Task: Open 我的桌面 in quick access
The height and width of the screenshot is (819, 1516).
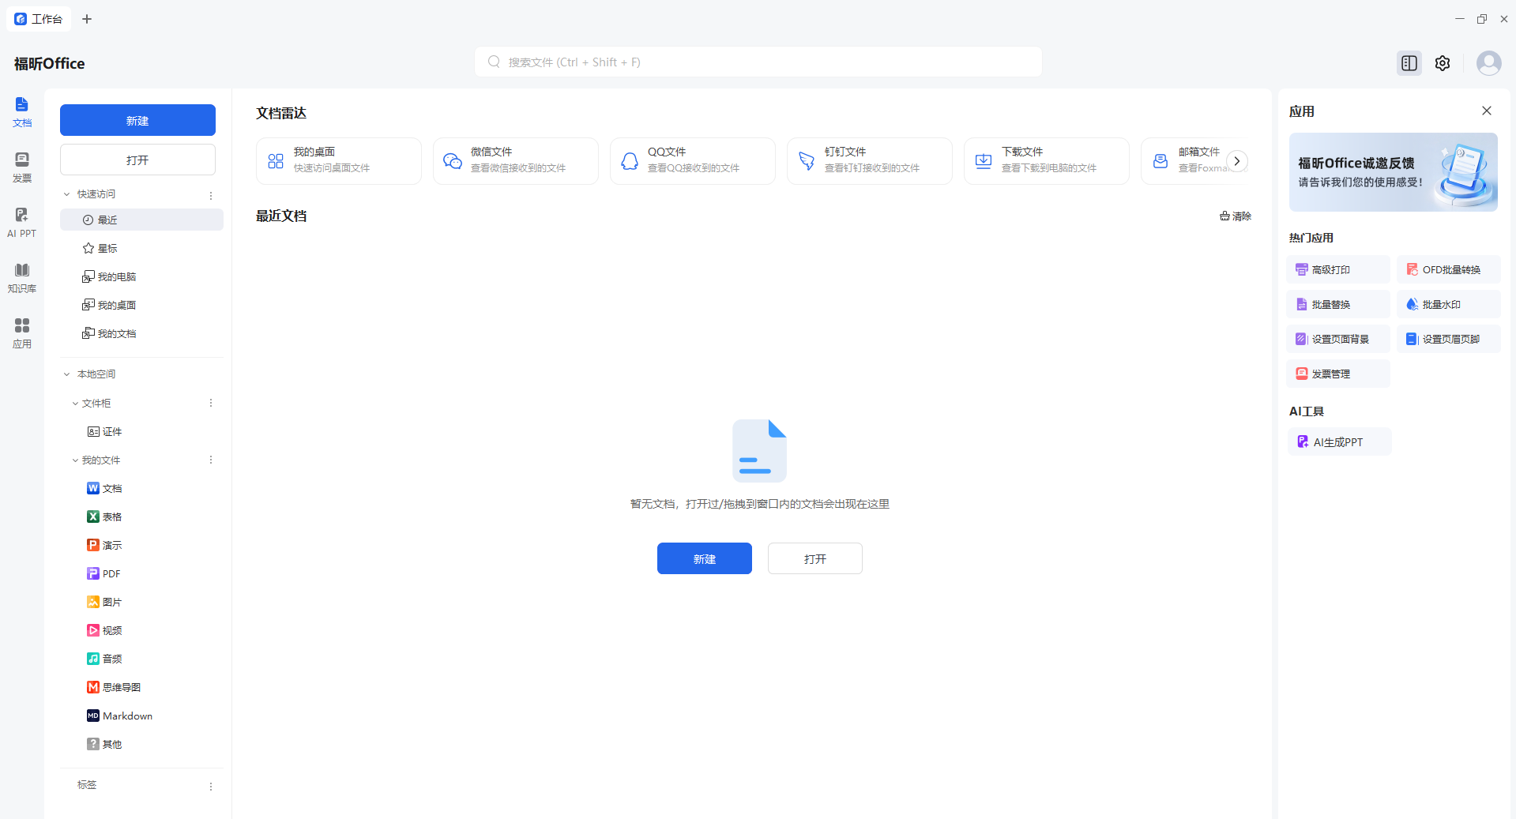Action: point(141,305)
